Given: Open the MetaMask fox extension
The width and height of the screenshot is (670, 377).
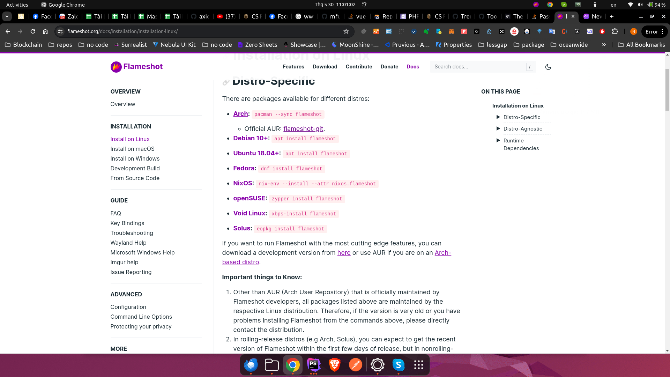Looking at the screenshot, I should [452, 31].
